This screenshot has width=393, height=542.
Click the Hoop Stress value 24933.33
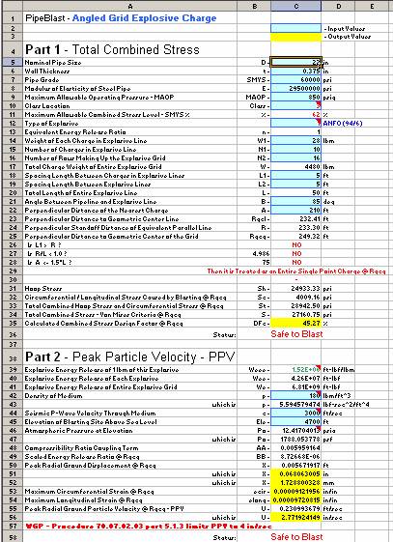pos(296,288)
